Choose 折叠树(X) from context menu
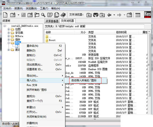Screen dimensions: 153x127 (42, 123)
